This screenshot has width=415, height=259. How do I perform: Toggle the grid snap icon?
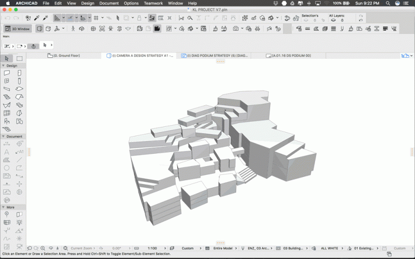click(96, 18)
